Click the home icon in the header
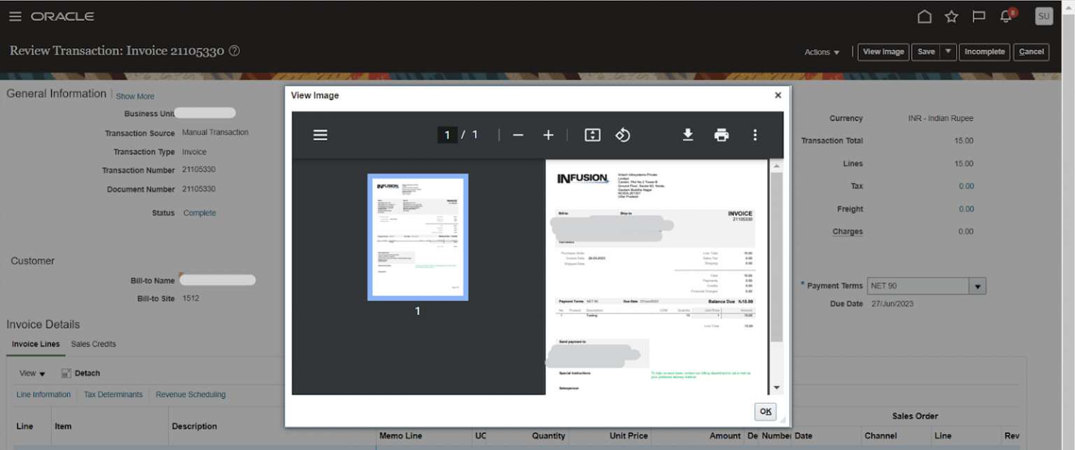The width and height of the screenshot is (1075, 450). [925, 16]
